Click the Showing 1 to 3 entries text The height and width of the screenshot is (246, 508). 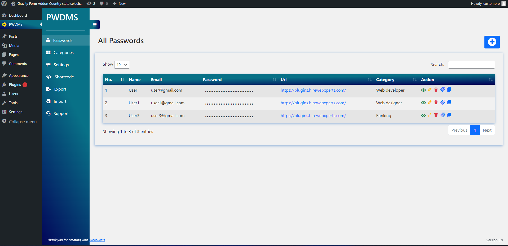128,131
